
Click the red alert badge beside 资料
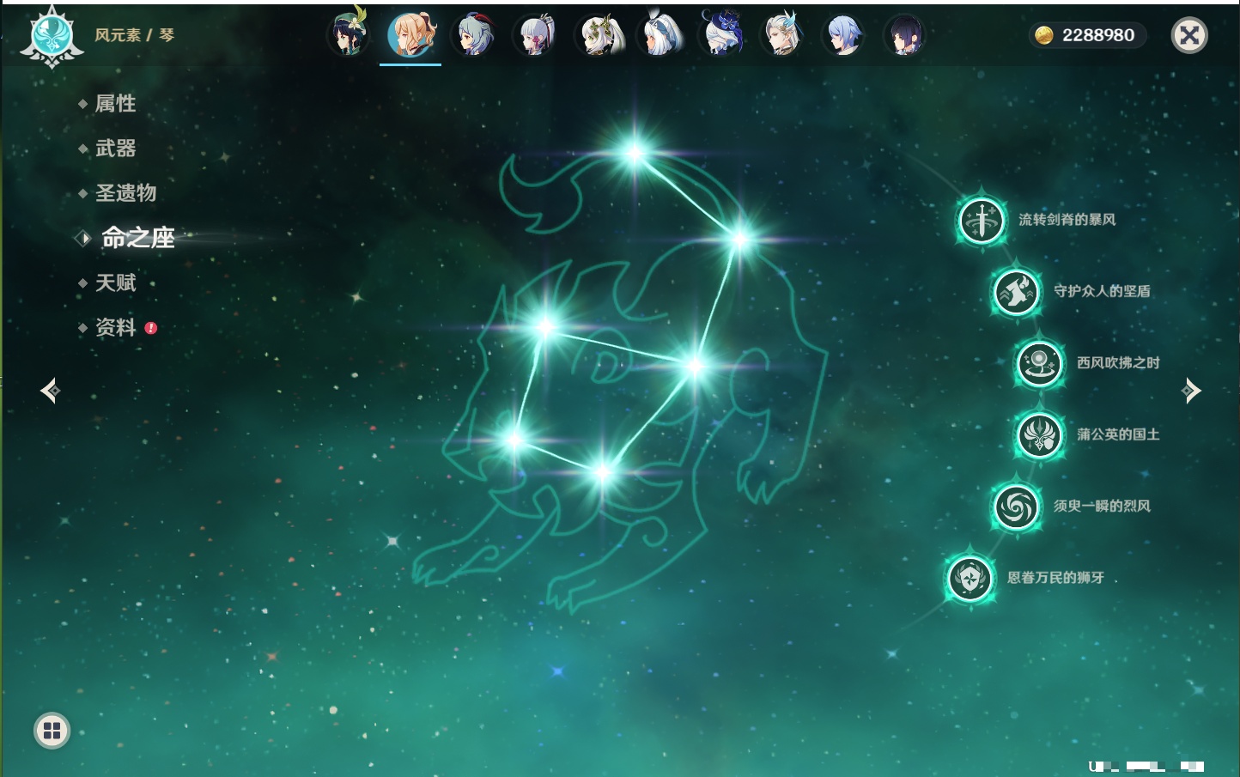[151, 328]
